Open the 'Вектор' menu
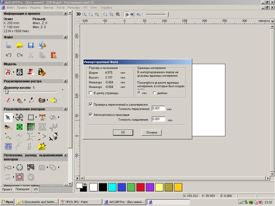 pyautogui.click(x=49, y=8)
